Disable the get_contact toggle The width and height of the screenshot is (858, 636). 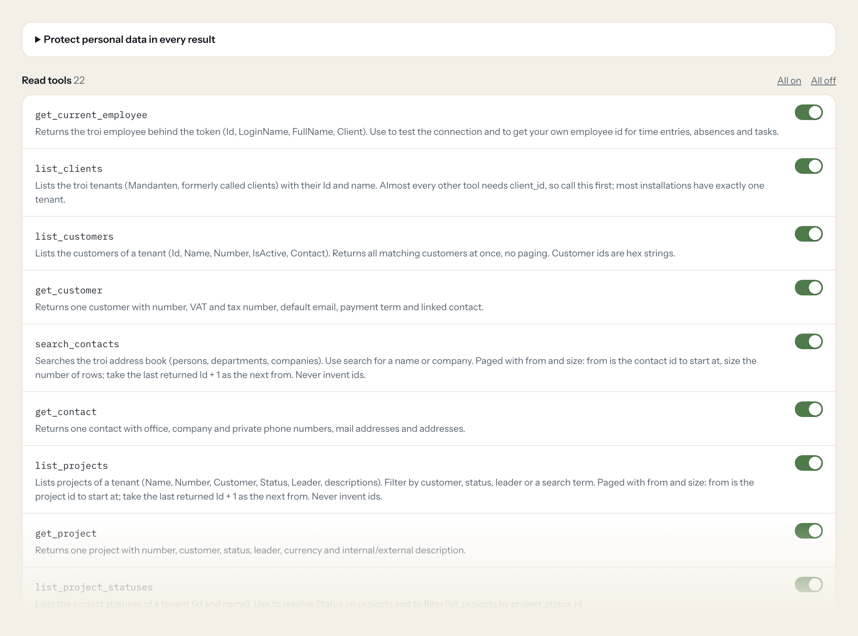[x=808, y=409]
